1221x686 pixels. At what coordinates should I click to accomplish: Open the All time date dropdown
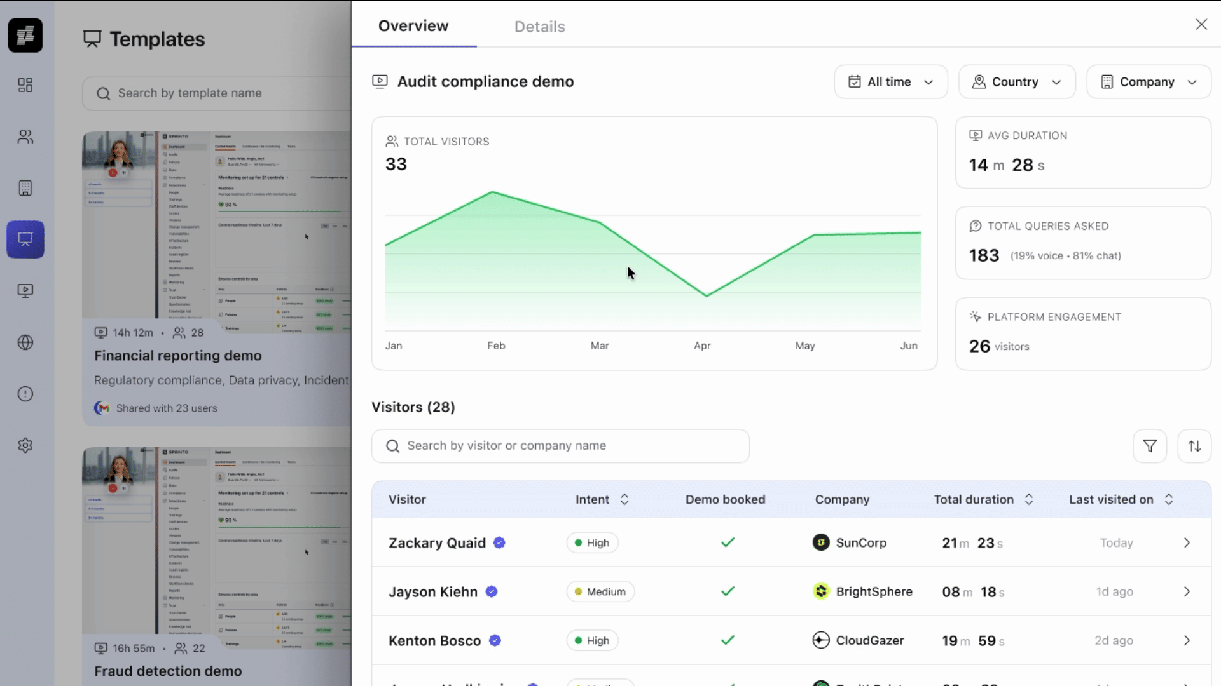pyautogui.click(x=890, y=82)
